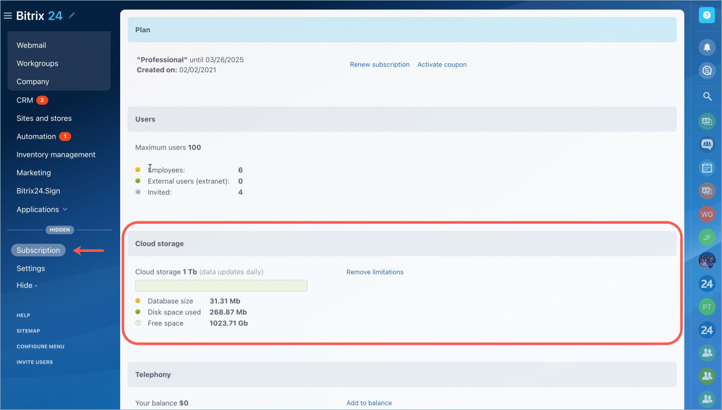Open the chat messages icon below the bell

tap(707, 71)
